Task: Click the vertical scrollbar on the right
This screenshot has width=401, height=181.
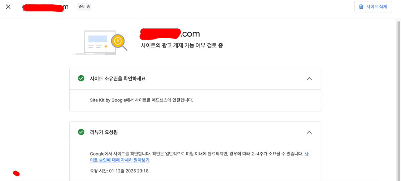Action: [398, 90]
